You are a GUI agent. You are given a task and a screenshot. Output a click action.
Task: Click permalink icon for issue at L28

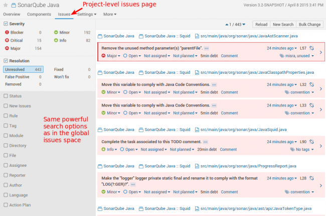311,178
